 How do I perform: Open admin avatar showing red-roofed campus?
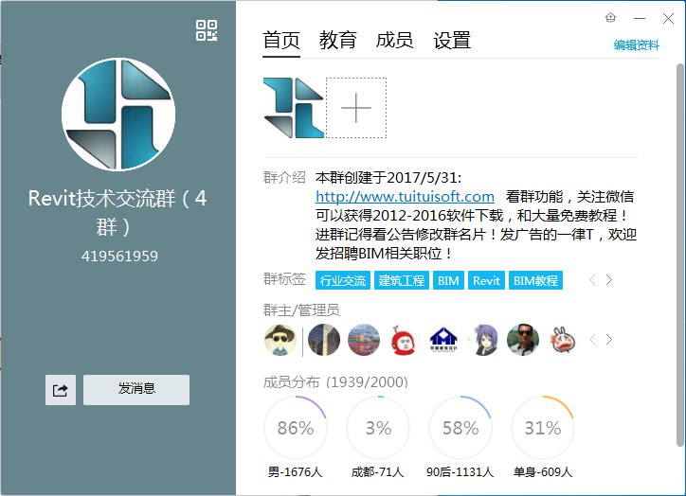tap(364, 340)
